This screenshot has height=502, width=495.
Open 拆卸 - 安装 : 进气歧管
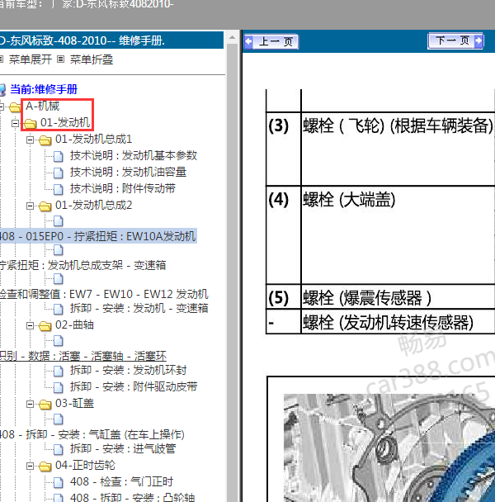click(x=123, y=448)
